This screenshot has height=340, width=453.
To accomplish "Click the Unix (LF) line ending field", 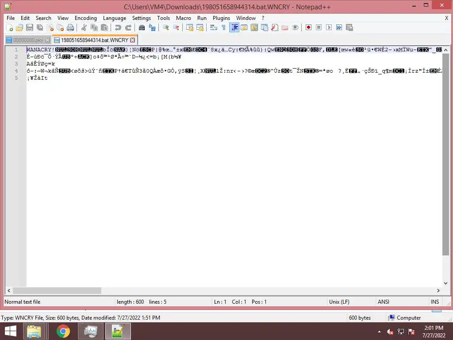I will 339,302.
